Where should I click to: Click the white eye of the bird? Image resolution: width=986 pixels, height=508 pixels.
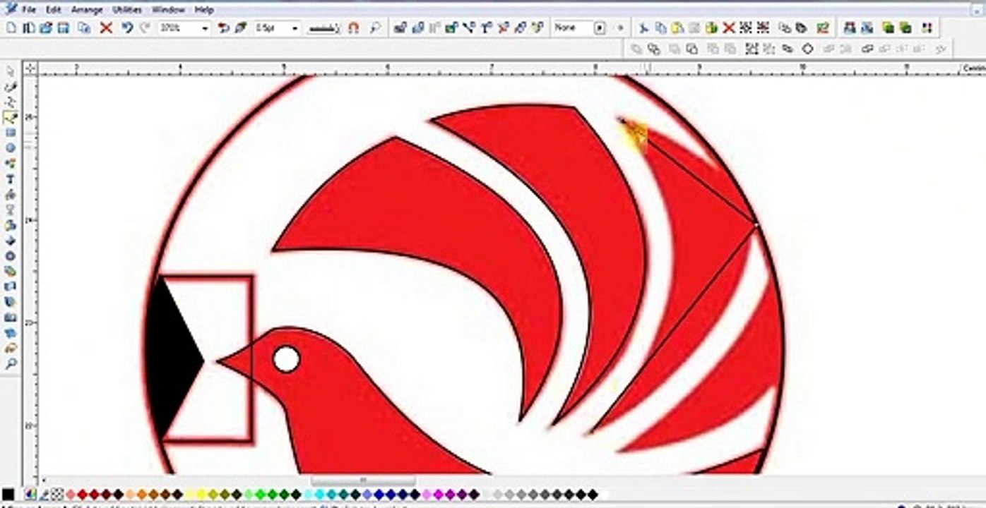pos(286,359)
